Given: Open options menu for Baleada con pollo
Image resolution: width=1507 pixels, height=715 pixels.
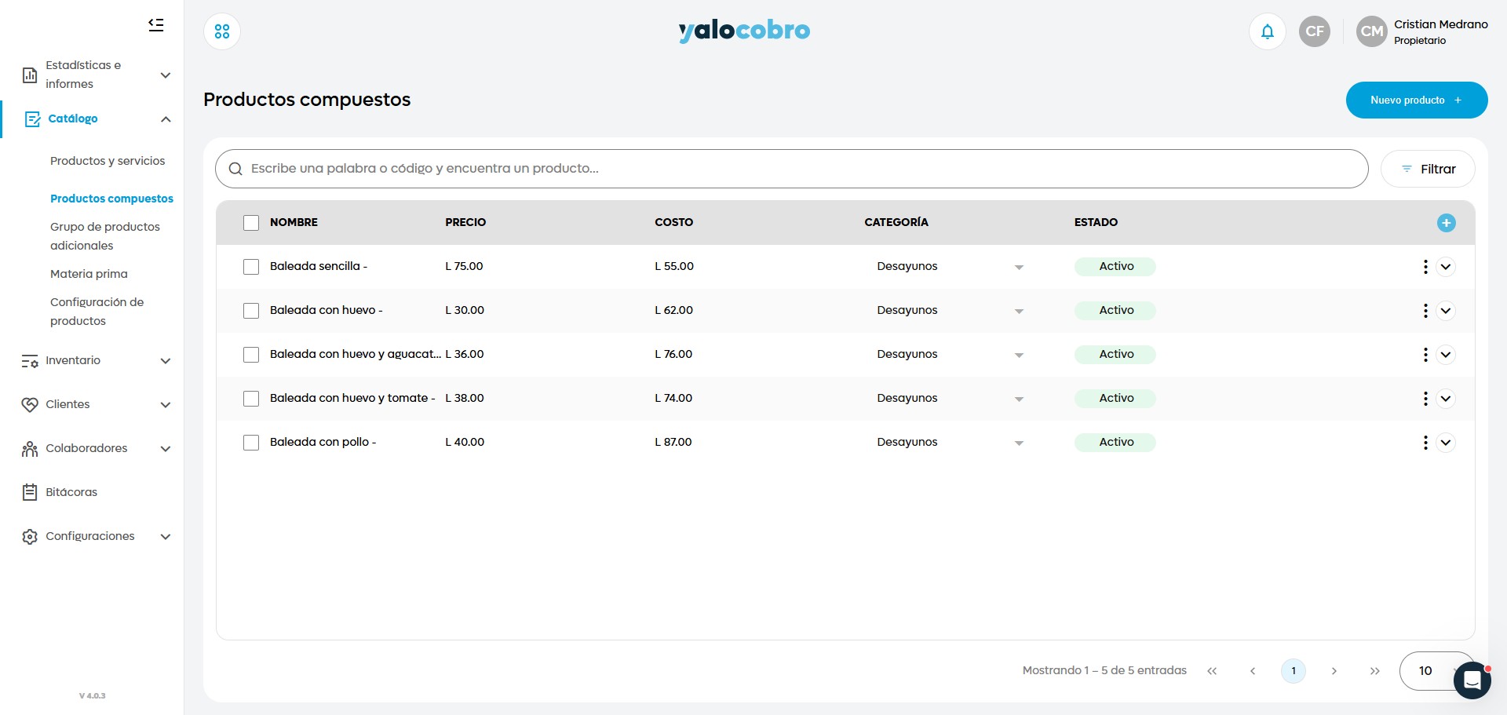Looking at the screenshot, I should click(1425, 443).
